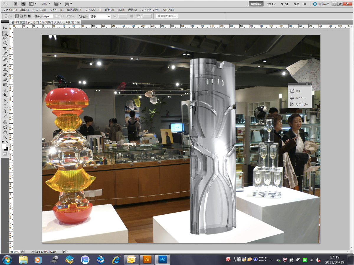
Task: Enable the Add to selection mode
Action: (x=21, y=16)
